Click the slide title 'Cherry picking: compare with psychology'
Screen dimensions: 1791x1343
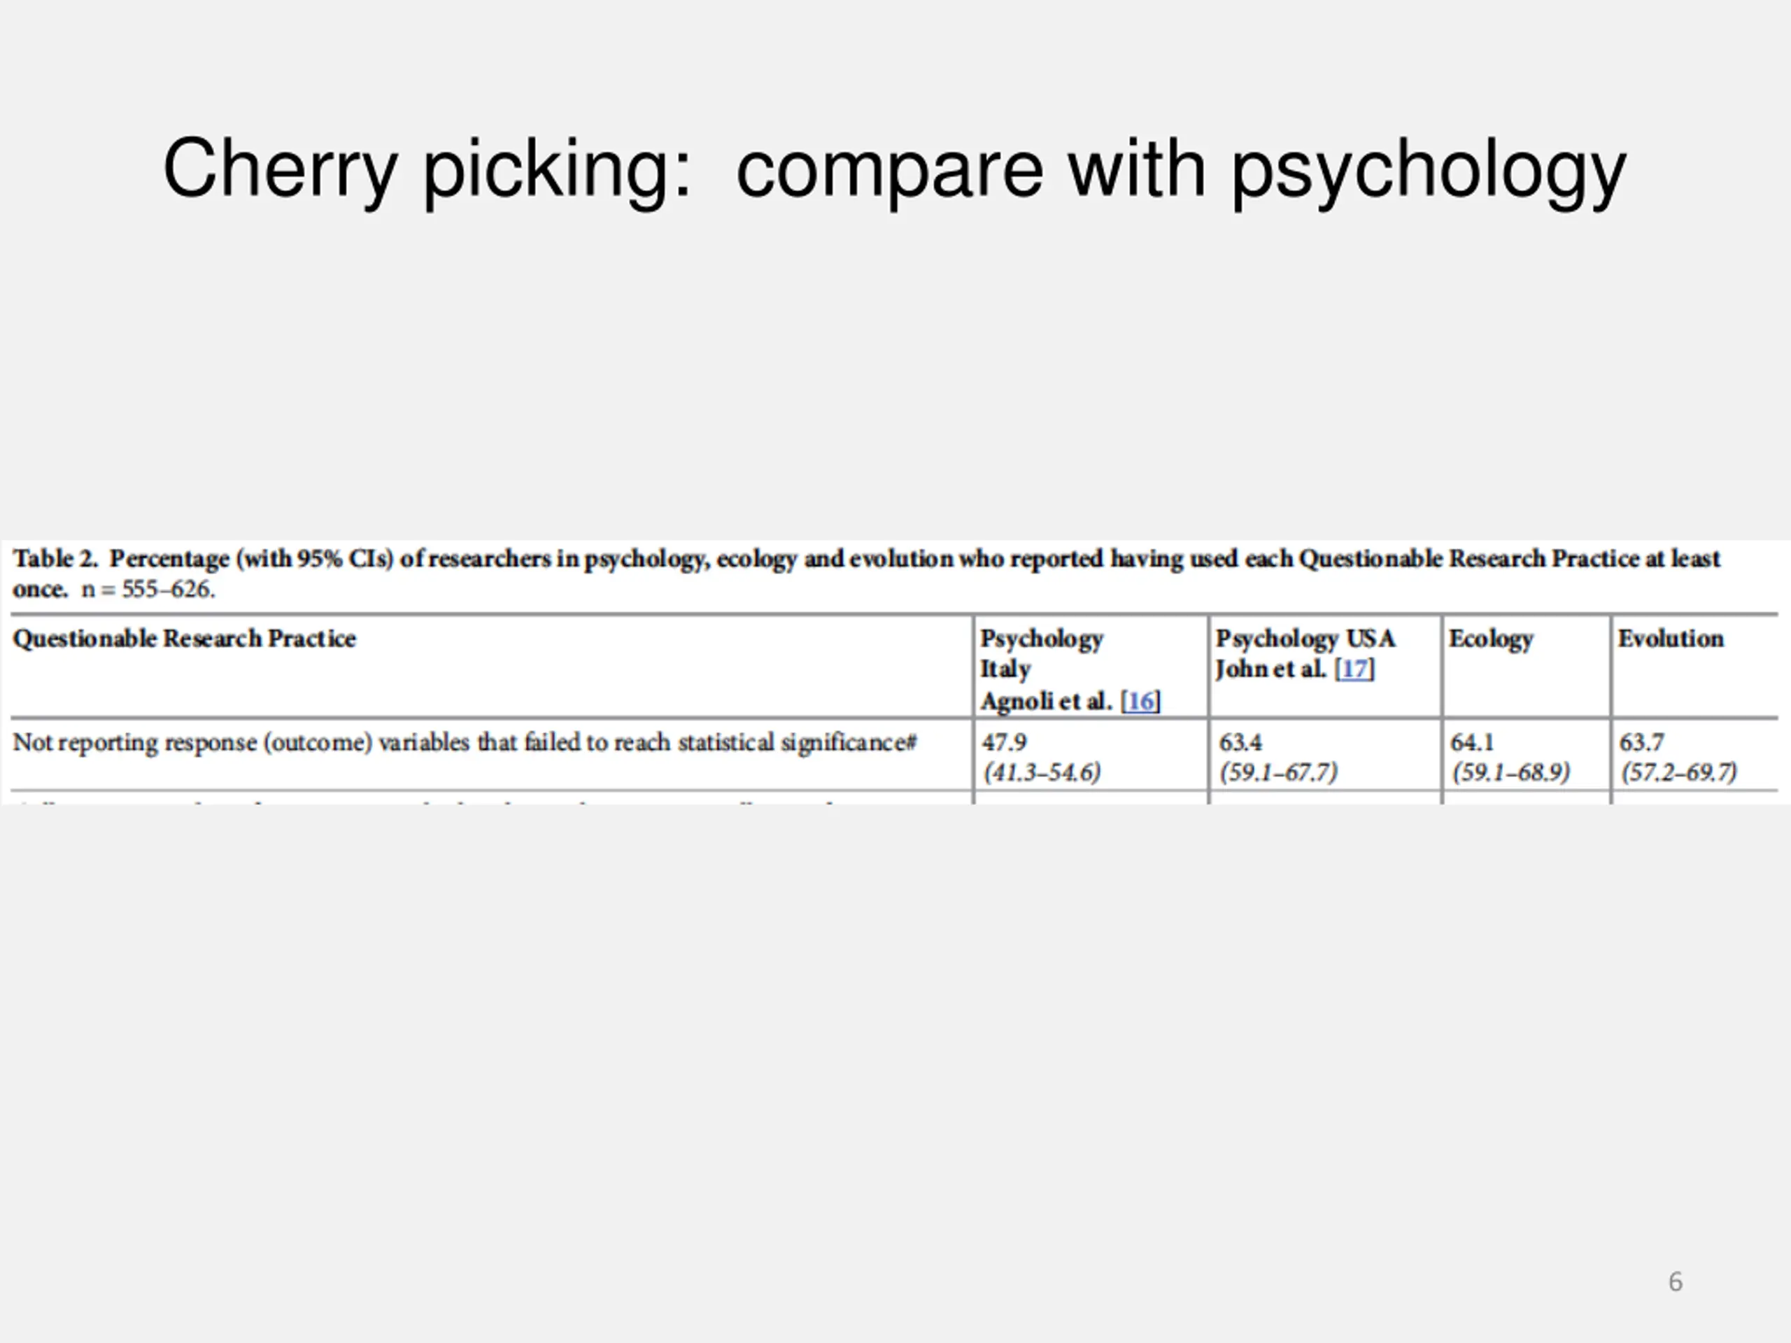click(894, 169)
